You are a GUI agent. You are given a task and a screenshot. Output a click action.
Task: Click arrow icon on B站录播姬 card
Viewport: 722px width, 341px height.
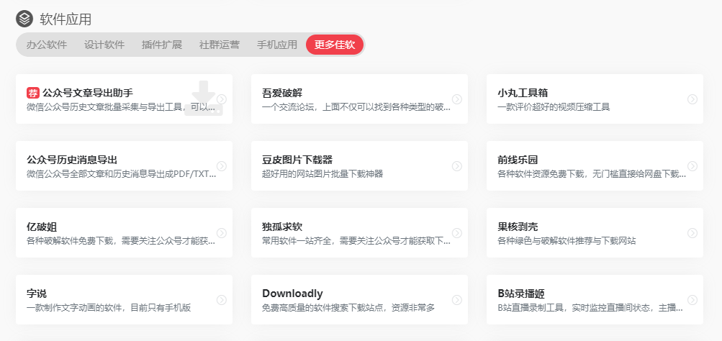tap(692, 300)
